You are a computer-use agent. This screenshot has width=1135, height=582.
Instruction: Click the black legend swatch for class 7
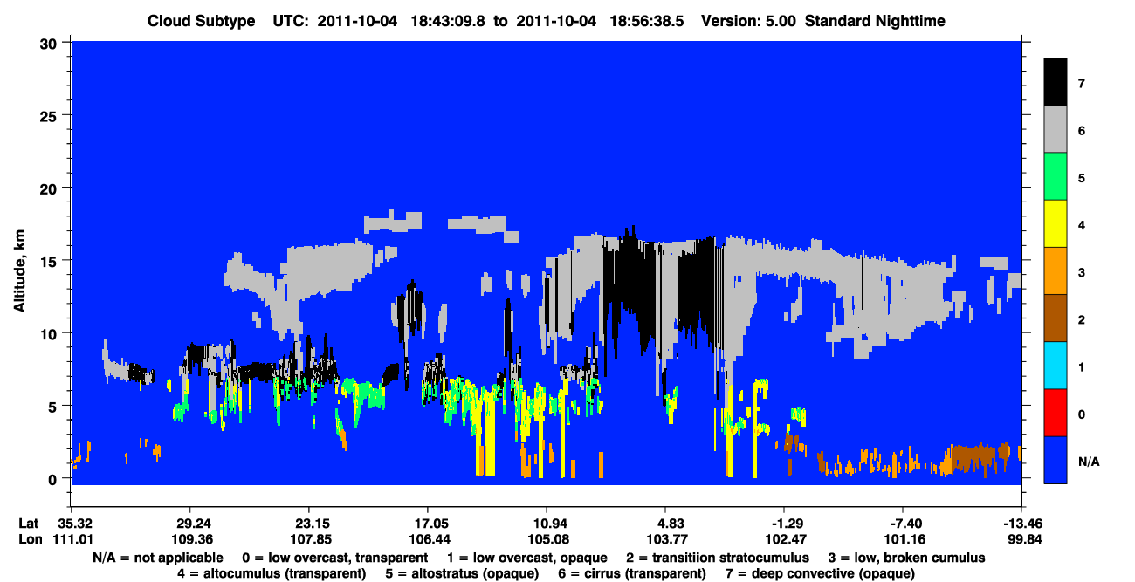(1056, 82)
